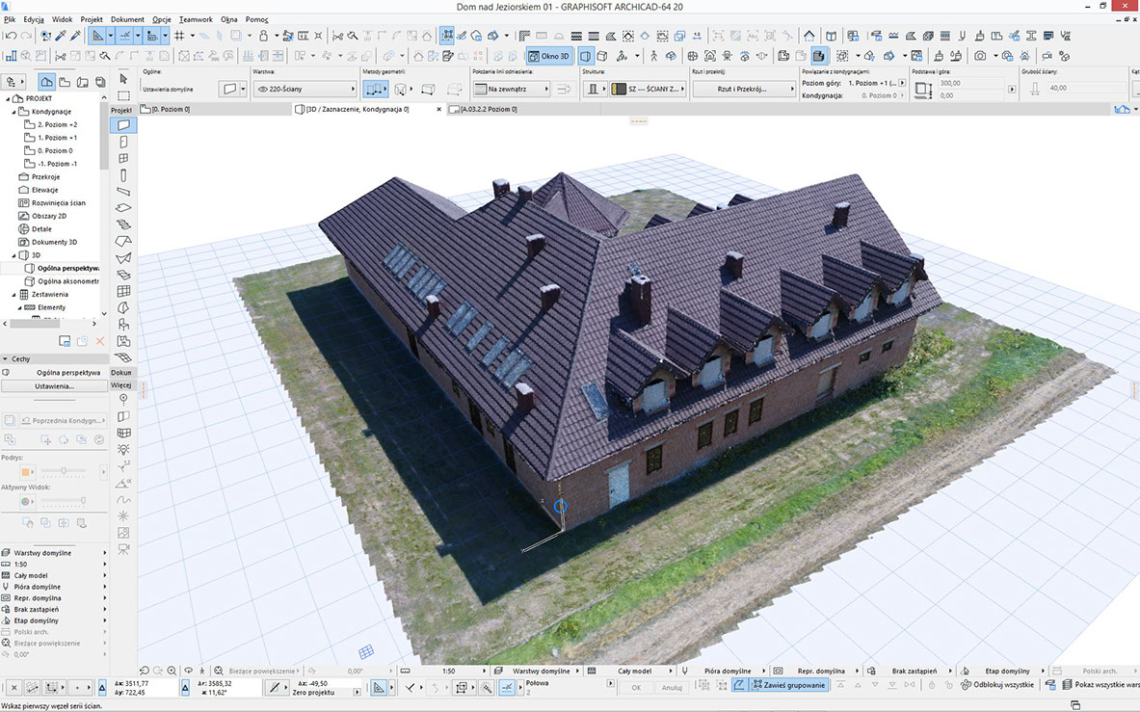Open the wall default settings icon
The width and height of the screenshot is (1140, 712).
point(229,89)
